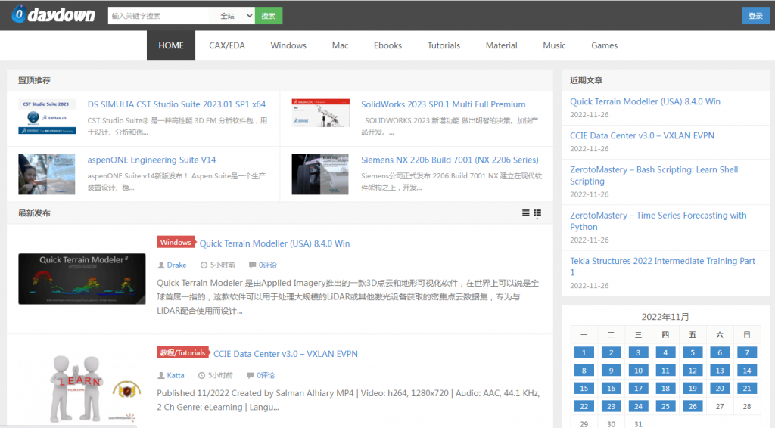Open author Katta's profile
Image resolution: width=775 pixels, height=428 pixels.
point(176,375)
